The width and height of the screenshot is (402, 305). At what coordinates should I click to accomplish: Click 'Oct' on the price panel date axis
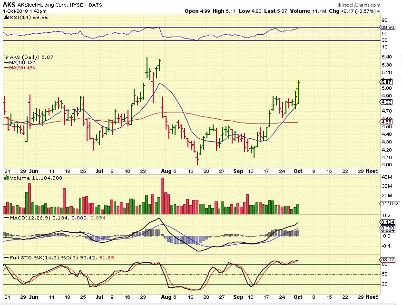[298, 171]
